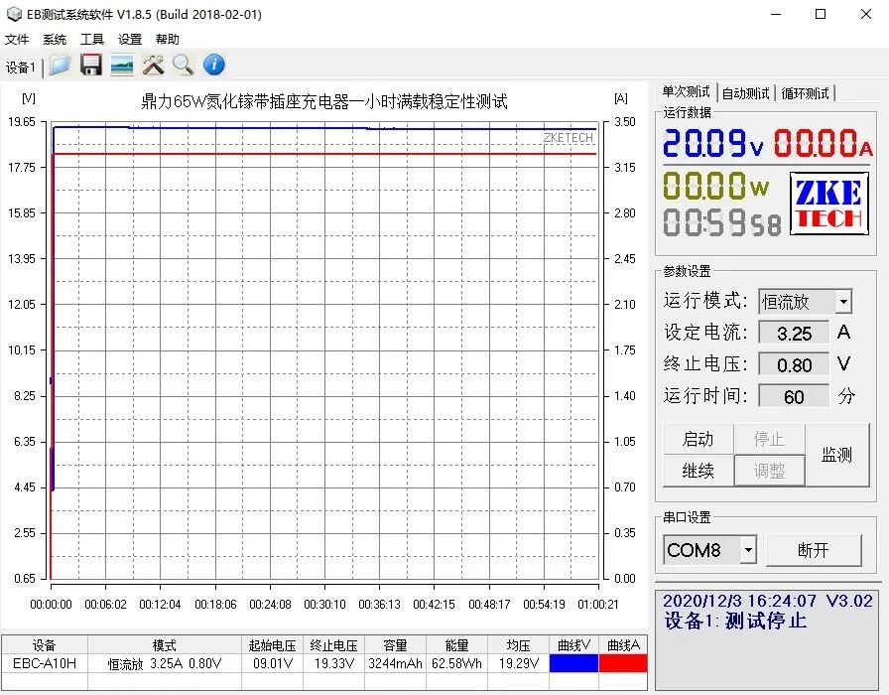Image resolution: width=889 pixels, height=695 pixels.
Task: Click the 00.00 A current readout
Action: [x=823, y=142]
